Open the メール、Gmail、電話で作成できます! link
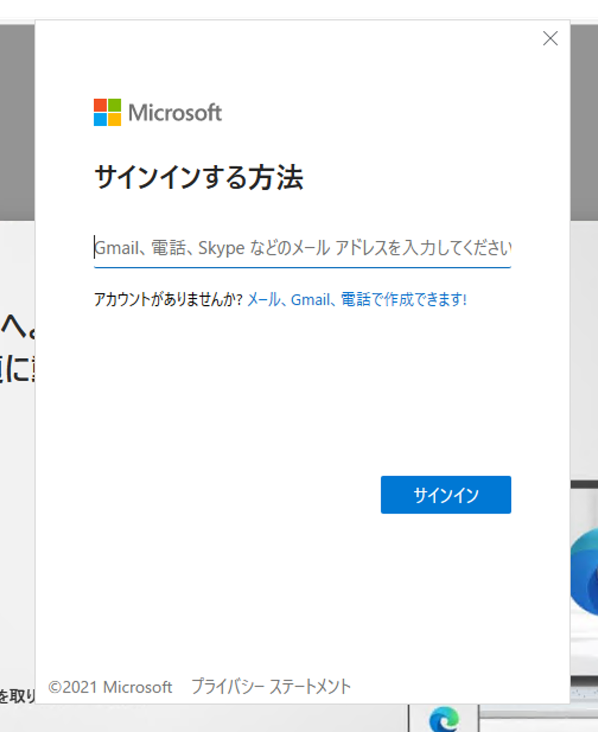598x732 pixels. (x=357, y=300)
